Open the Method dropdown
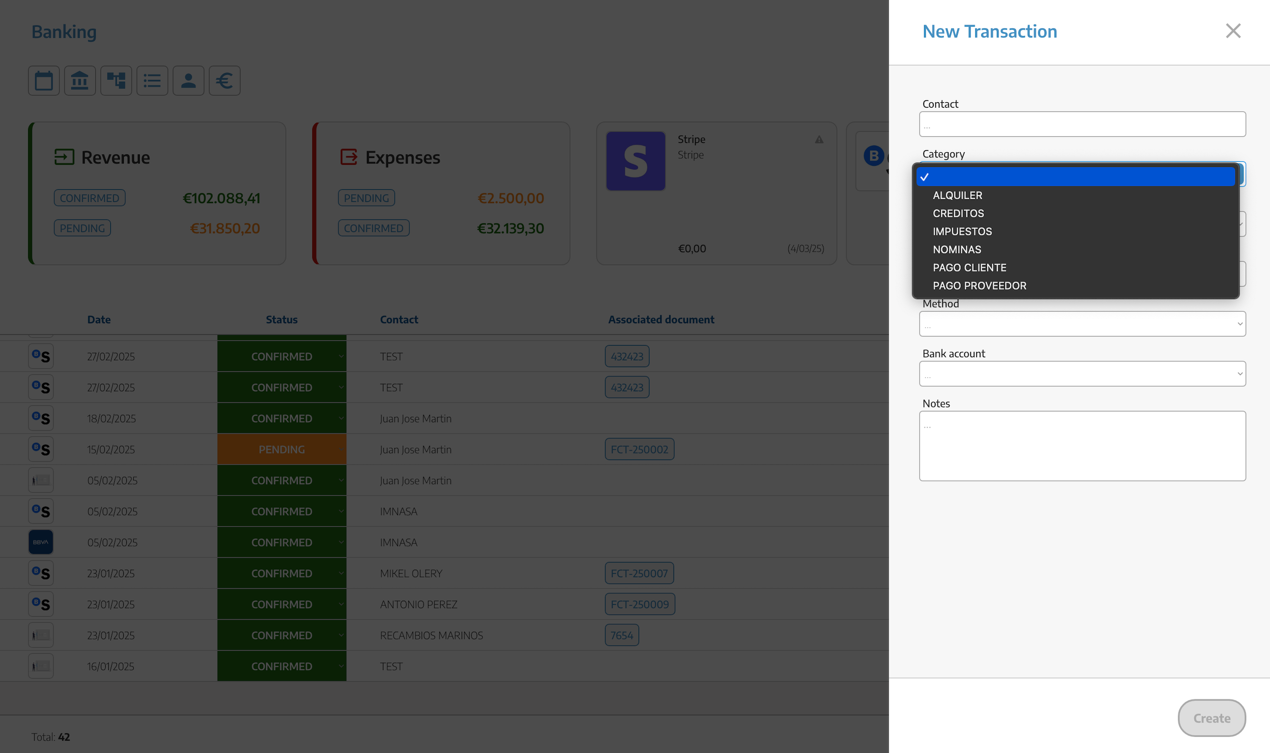Screen dimensions: 1270x753 click(x=1082, y=324)
